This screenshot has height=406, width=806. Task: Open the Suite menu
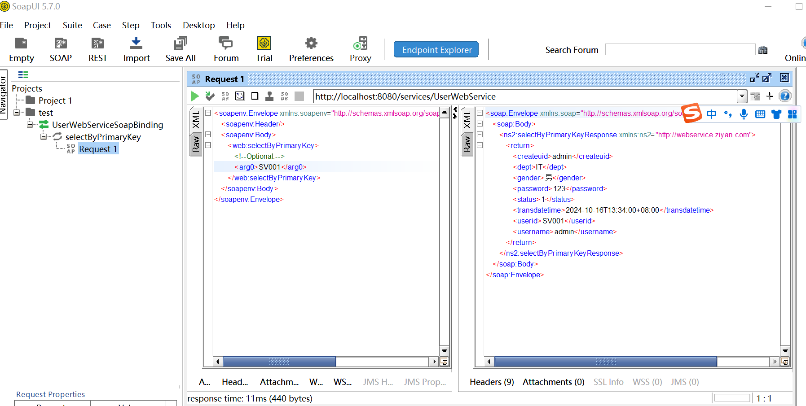click(72, 25)
